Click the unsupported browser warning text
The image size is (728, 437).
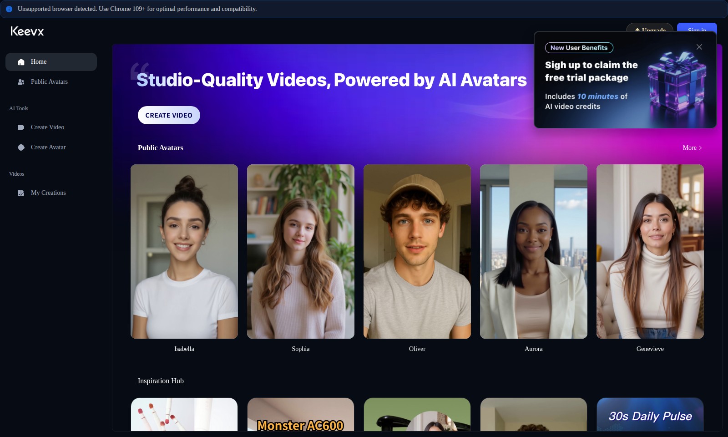[137, 9]
